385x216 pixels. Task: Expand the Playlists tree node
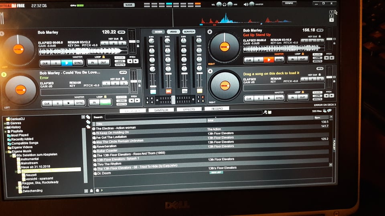point(5,132)
